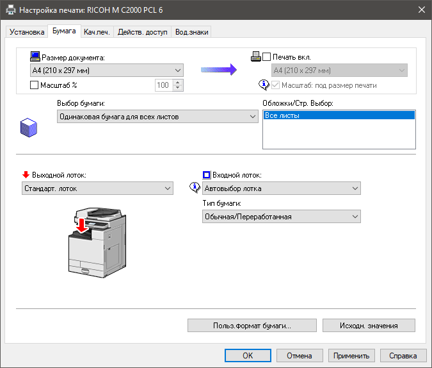Click the Польз.формат бумаги... button
432x368 pixels.
coord(252,326)
